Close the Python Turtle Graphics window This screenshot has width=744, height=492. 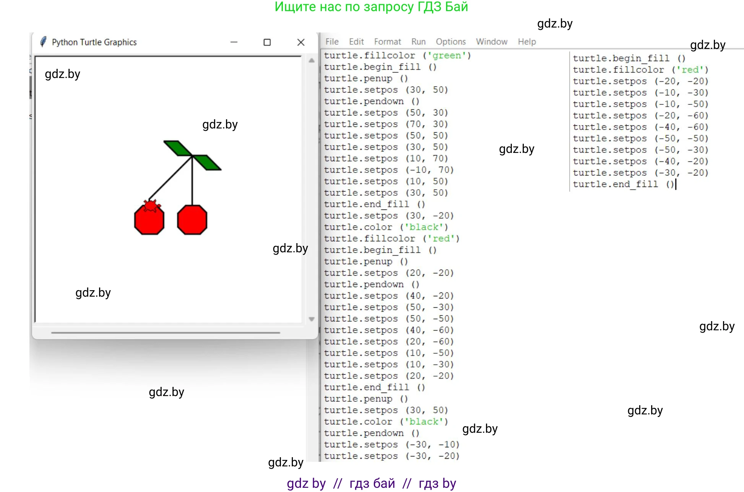pyautogui.click(x=301, y=42)
